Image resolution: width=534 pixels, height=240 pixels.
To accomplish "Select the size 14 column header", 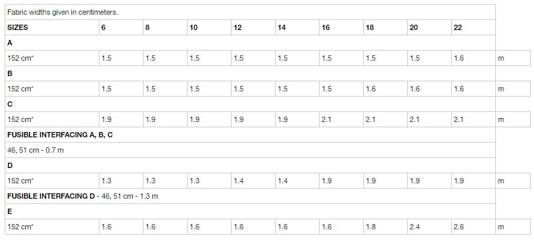I will (x=297, y=27).
